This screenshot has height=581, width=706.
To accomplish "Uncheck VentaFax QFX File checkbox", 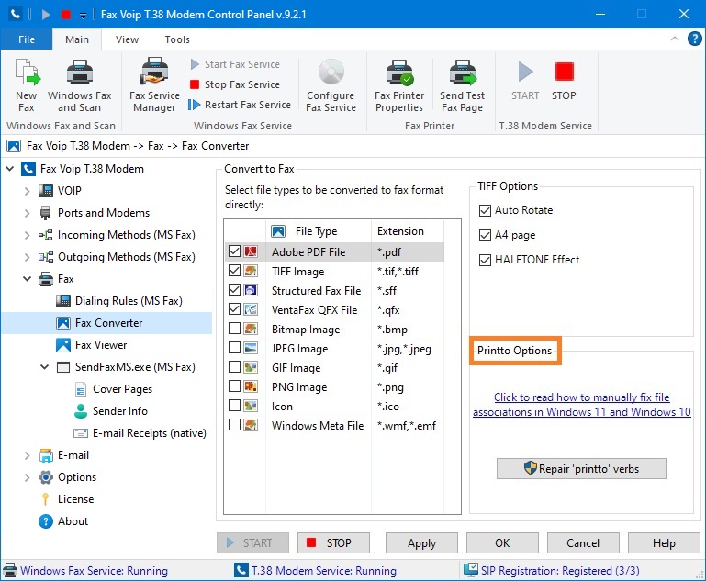I will pyautogui.click(x=234, y=309).
